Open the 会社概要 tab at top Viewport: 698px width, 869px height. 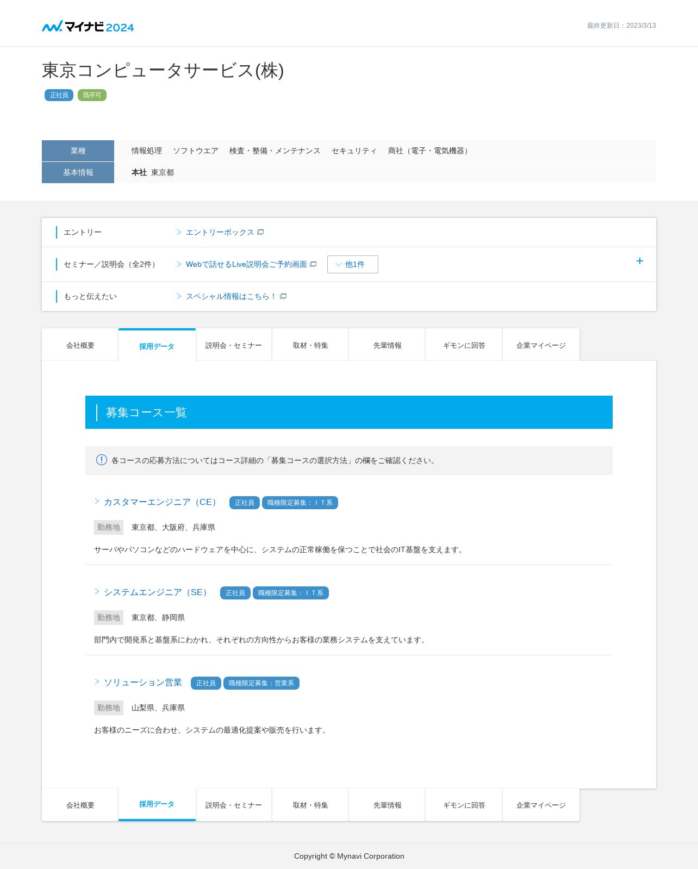(x=80, y=345)
